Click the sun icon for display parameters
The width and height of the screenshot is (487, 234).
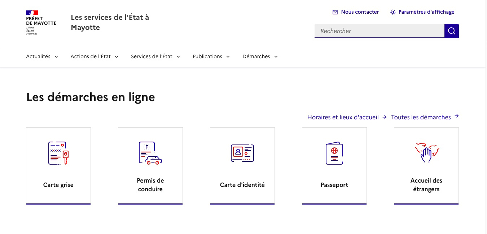(x=392, y=12)
